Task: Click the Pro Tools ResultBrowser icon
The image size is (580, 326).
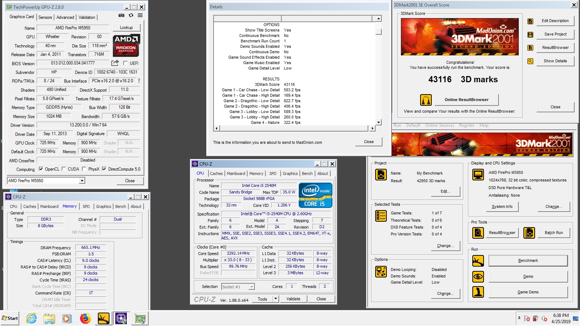Action: 478,233
